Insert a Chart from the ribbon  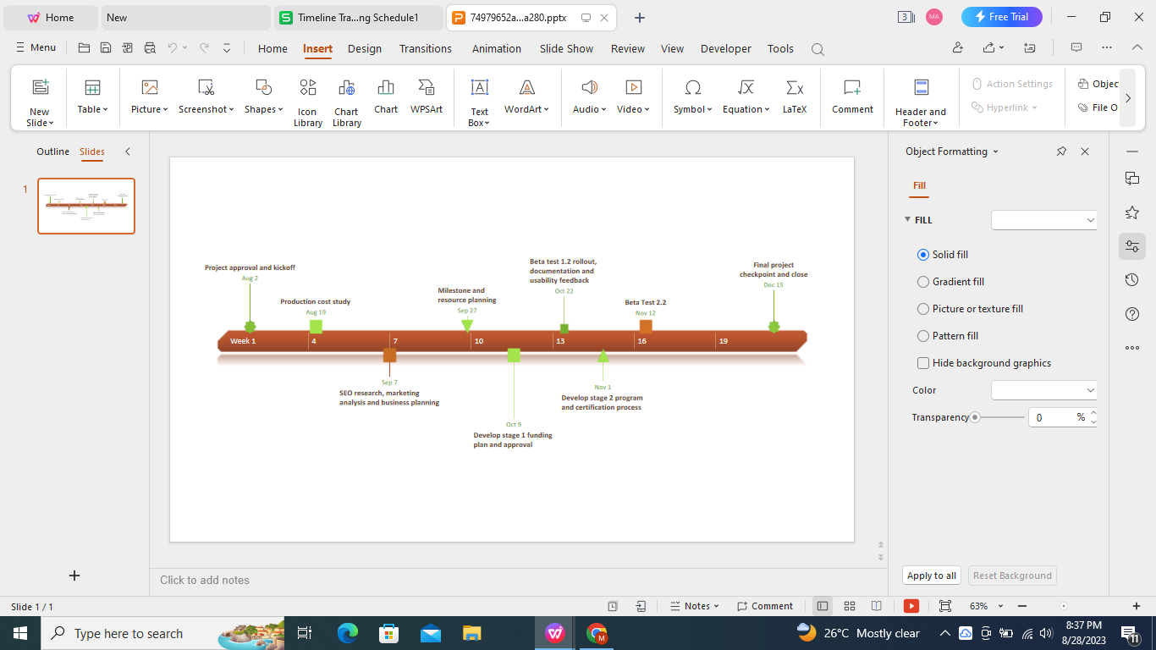point(385,96)
